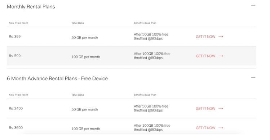Select the Rs. 3600 price cell

coord(16,128)
